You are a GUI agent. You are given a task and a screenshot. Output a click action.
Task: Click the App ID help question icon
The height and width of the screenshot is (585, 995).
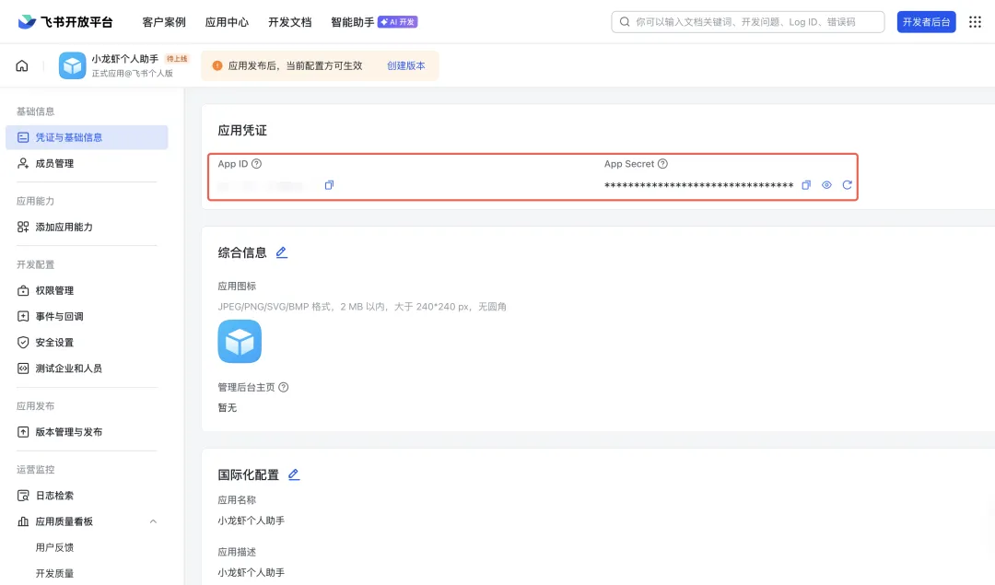click(x=256, y=164)
